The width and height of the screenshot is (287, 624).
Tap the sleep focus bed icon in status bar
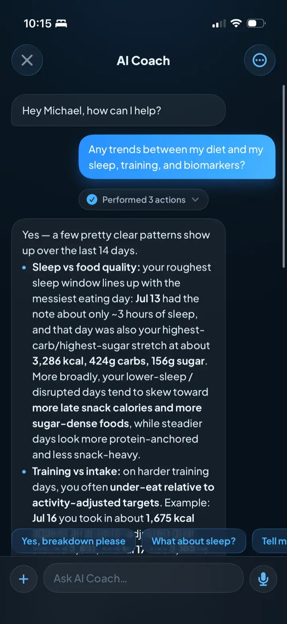(x=61, y=24)
